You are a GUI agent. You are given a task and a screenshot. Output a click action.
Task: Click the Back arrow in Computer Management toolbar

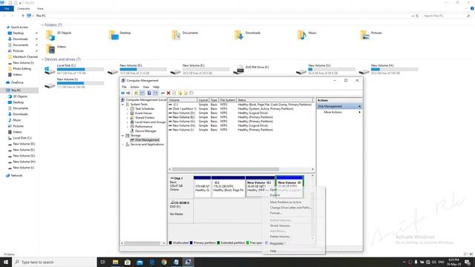click(x=122, y=93)
